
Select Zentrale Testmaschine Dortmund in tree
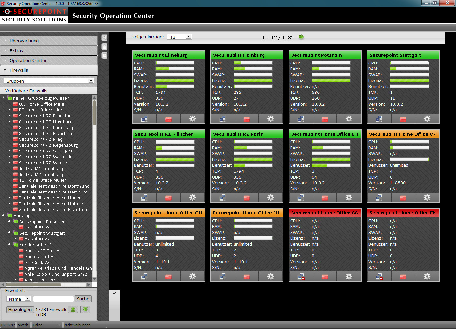(x=54, y=186)
